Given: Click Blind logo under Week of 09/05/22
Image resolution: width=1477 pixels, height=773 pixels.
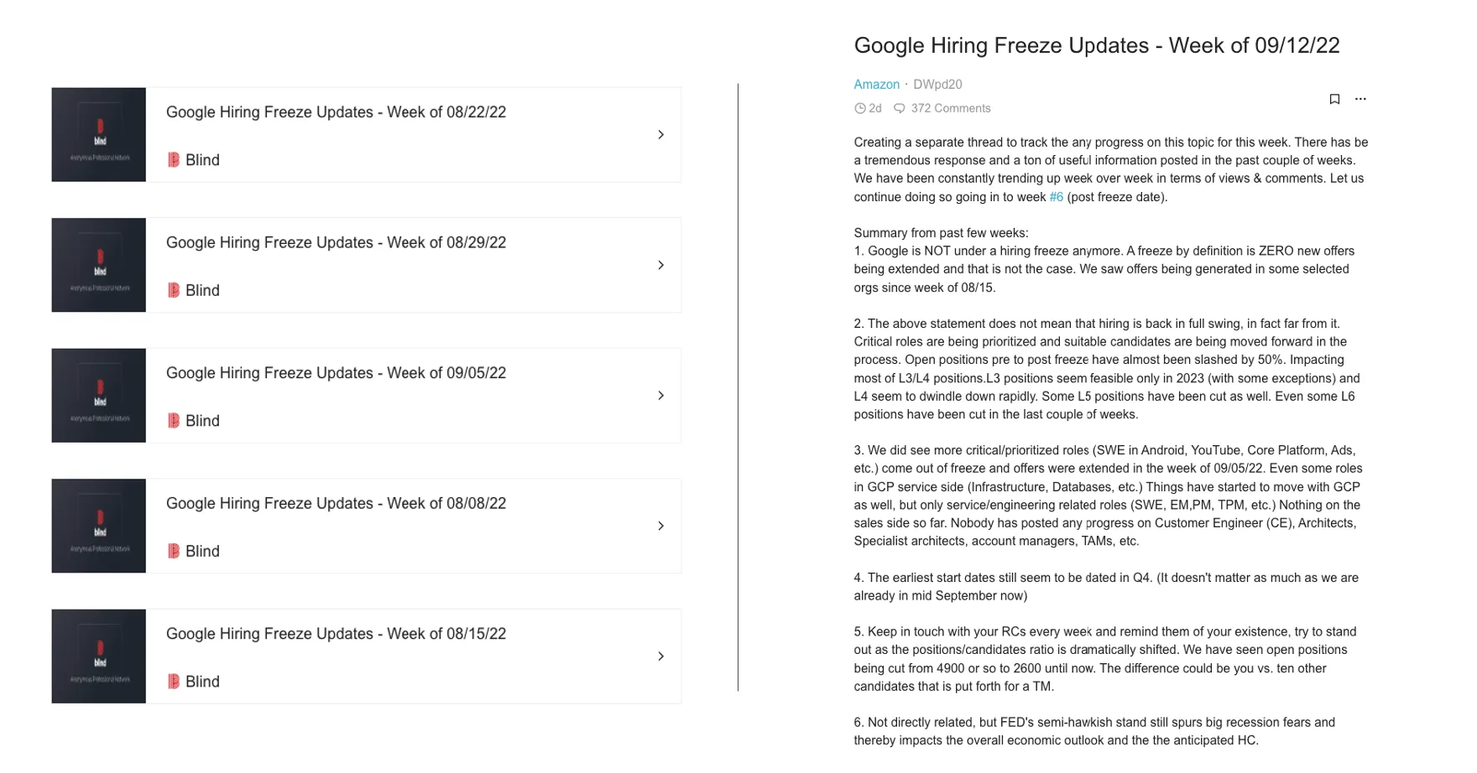Looking at the screenshot, I should (x=174, y=421).
